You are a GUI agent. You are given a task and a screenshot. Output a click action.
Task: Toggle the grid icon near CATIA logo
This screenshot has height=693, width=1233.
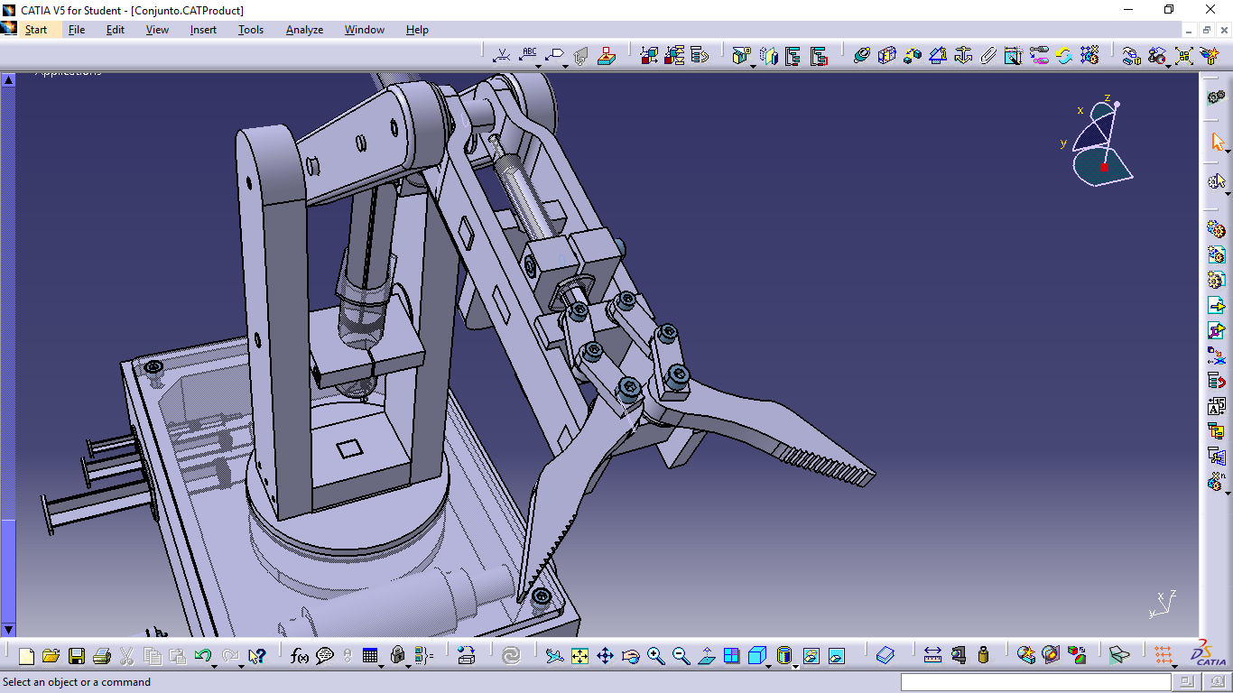coord(1163,656)
